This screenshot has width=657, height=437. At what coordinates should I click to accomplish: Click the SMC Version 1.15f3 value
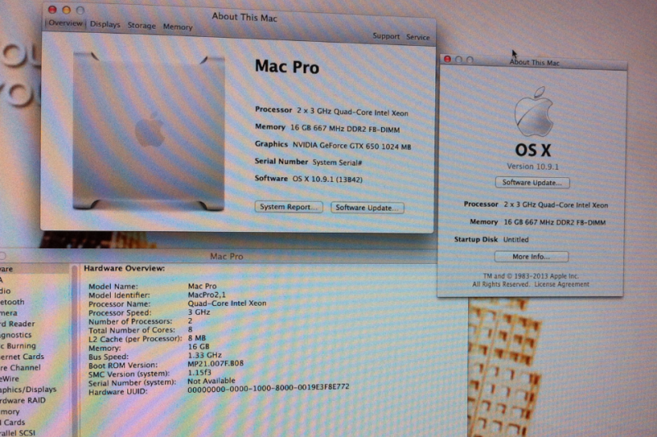(x=199, y=372)
